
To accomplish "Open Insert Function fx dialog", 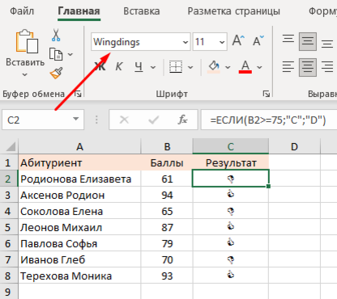I will (182, 120).
